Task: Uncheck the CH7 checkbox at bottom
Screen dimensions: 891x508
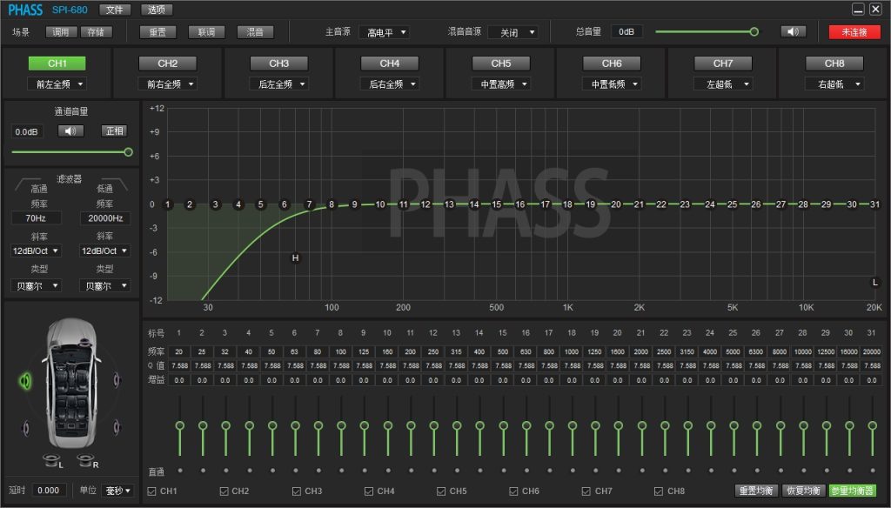Action: click(x=586, y=491)
